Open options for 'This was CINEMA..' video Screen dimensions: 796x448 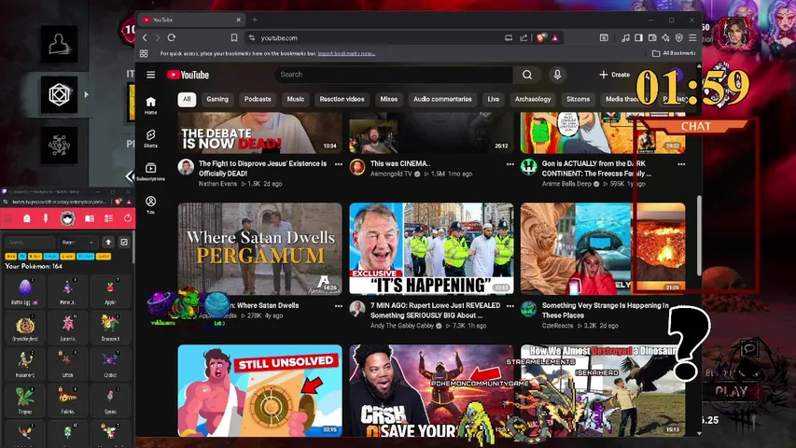pyautogui.click(x=510, y=164)
